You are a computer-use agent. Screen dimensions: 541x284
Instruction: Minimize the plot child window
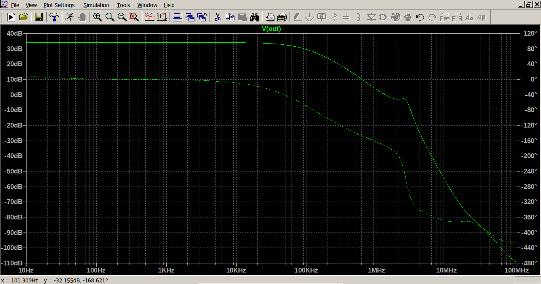[x=522, y=5]
